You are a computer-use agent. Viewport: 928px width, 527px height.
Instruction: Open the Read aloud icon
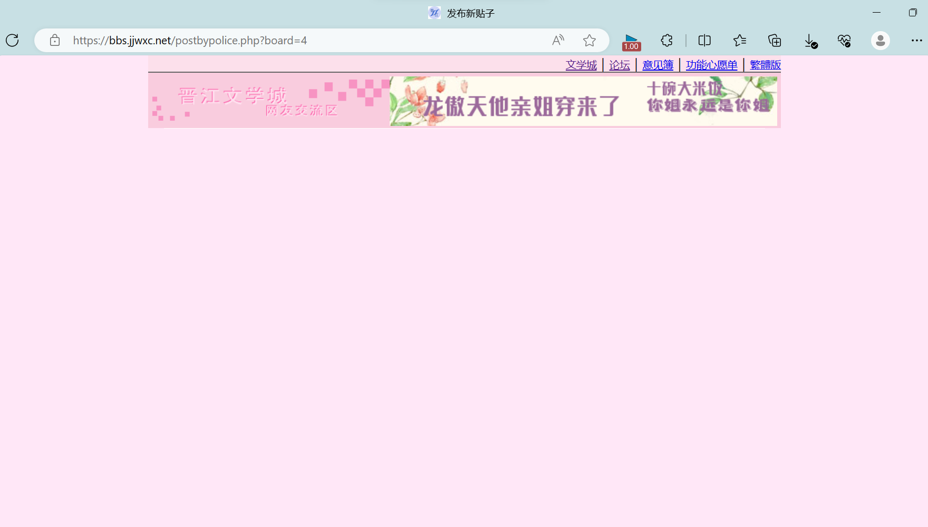[x=558, y=41]
